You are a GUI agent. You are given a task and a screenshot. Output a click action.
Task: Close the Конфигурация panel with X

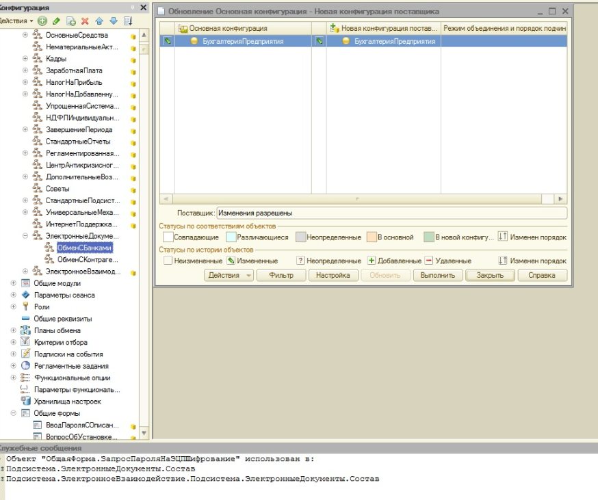click(x=144, y=8)
